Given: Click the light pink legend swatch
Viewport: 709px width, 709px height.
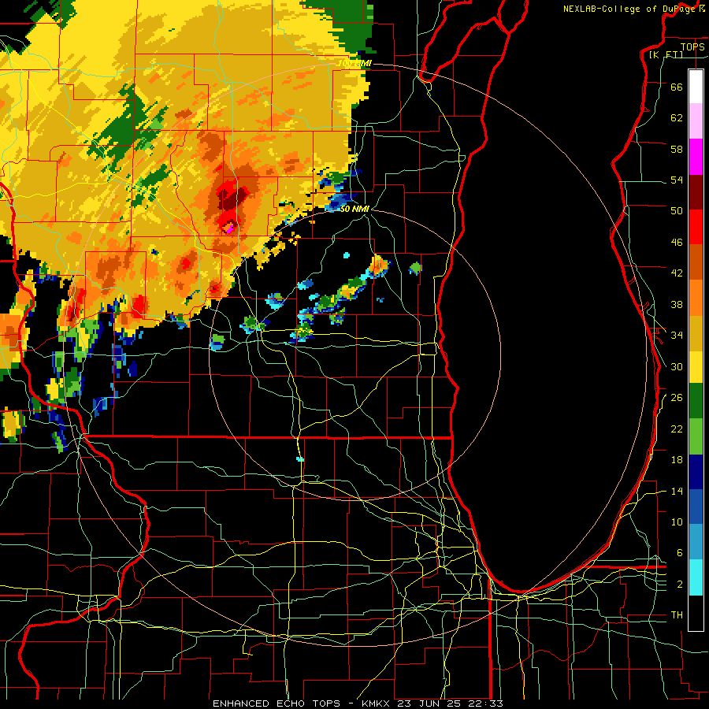Looking at the screenshot, I should pos(696,121).
